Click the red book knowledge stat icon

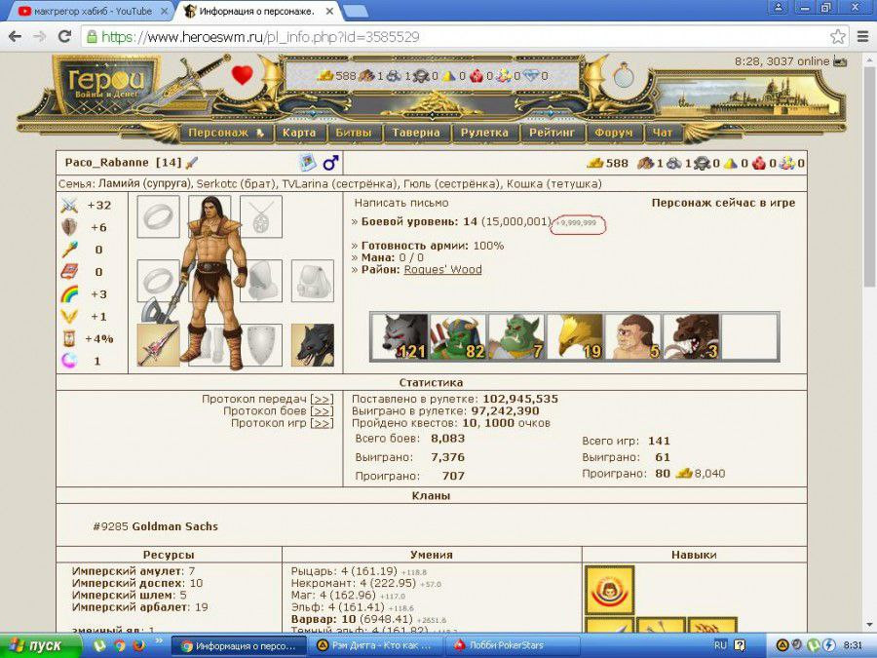pyautogui.click(x=69, y=272)
